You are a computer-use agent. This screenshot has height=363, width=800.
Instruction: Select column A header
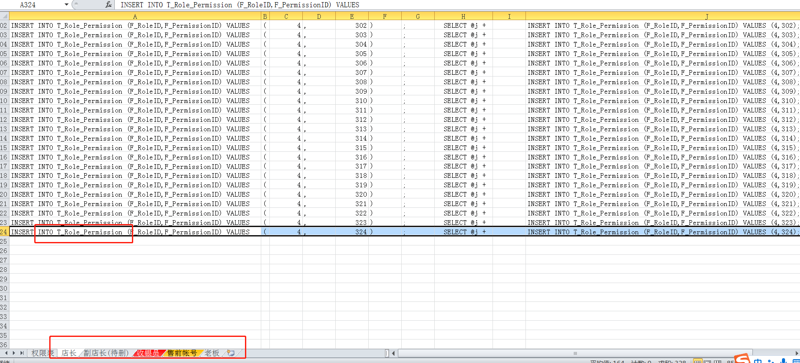(135, 16)
